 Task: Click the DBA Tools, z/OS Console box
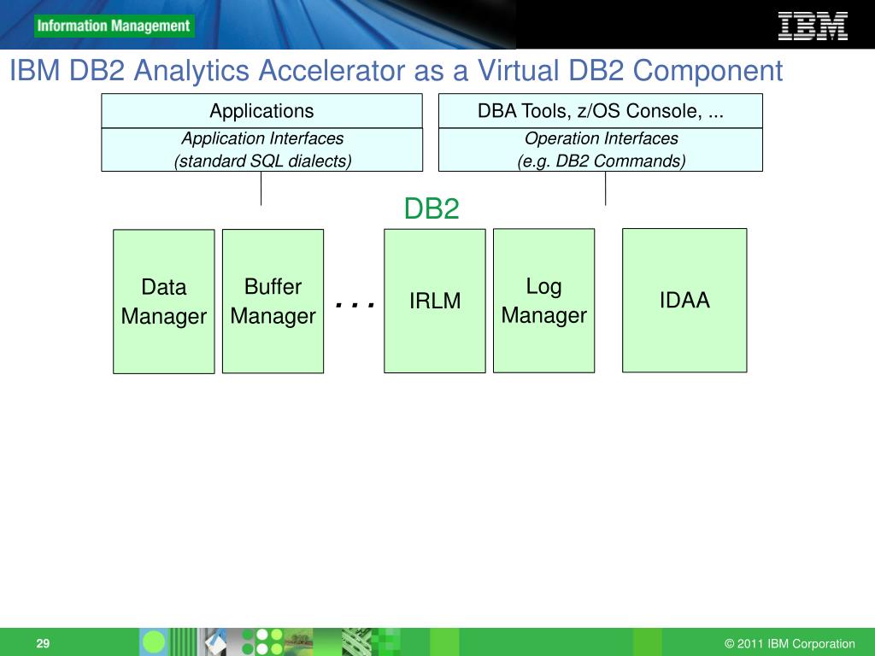(x=601, y=111)
